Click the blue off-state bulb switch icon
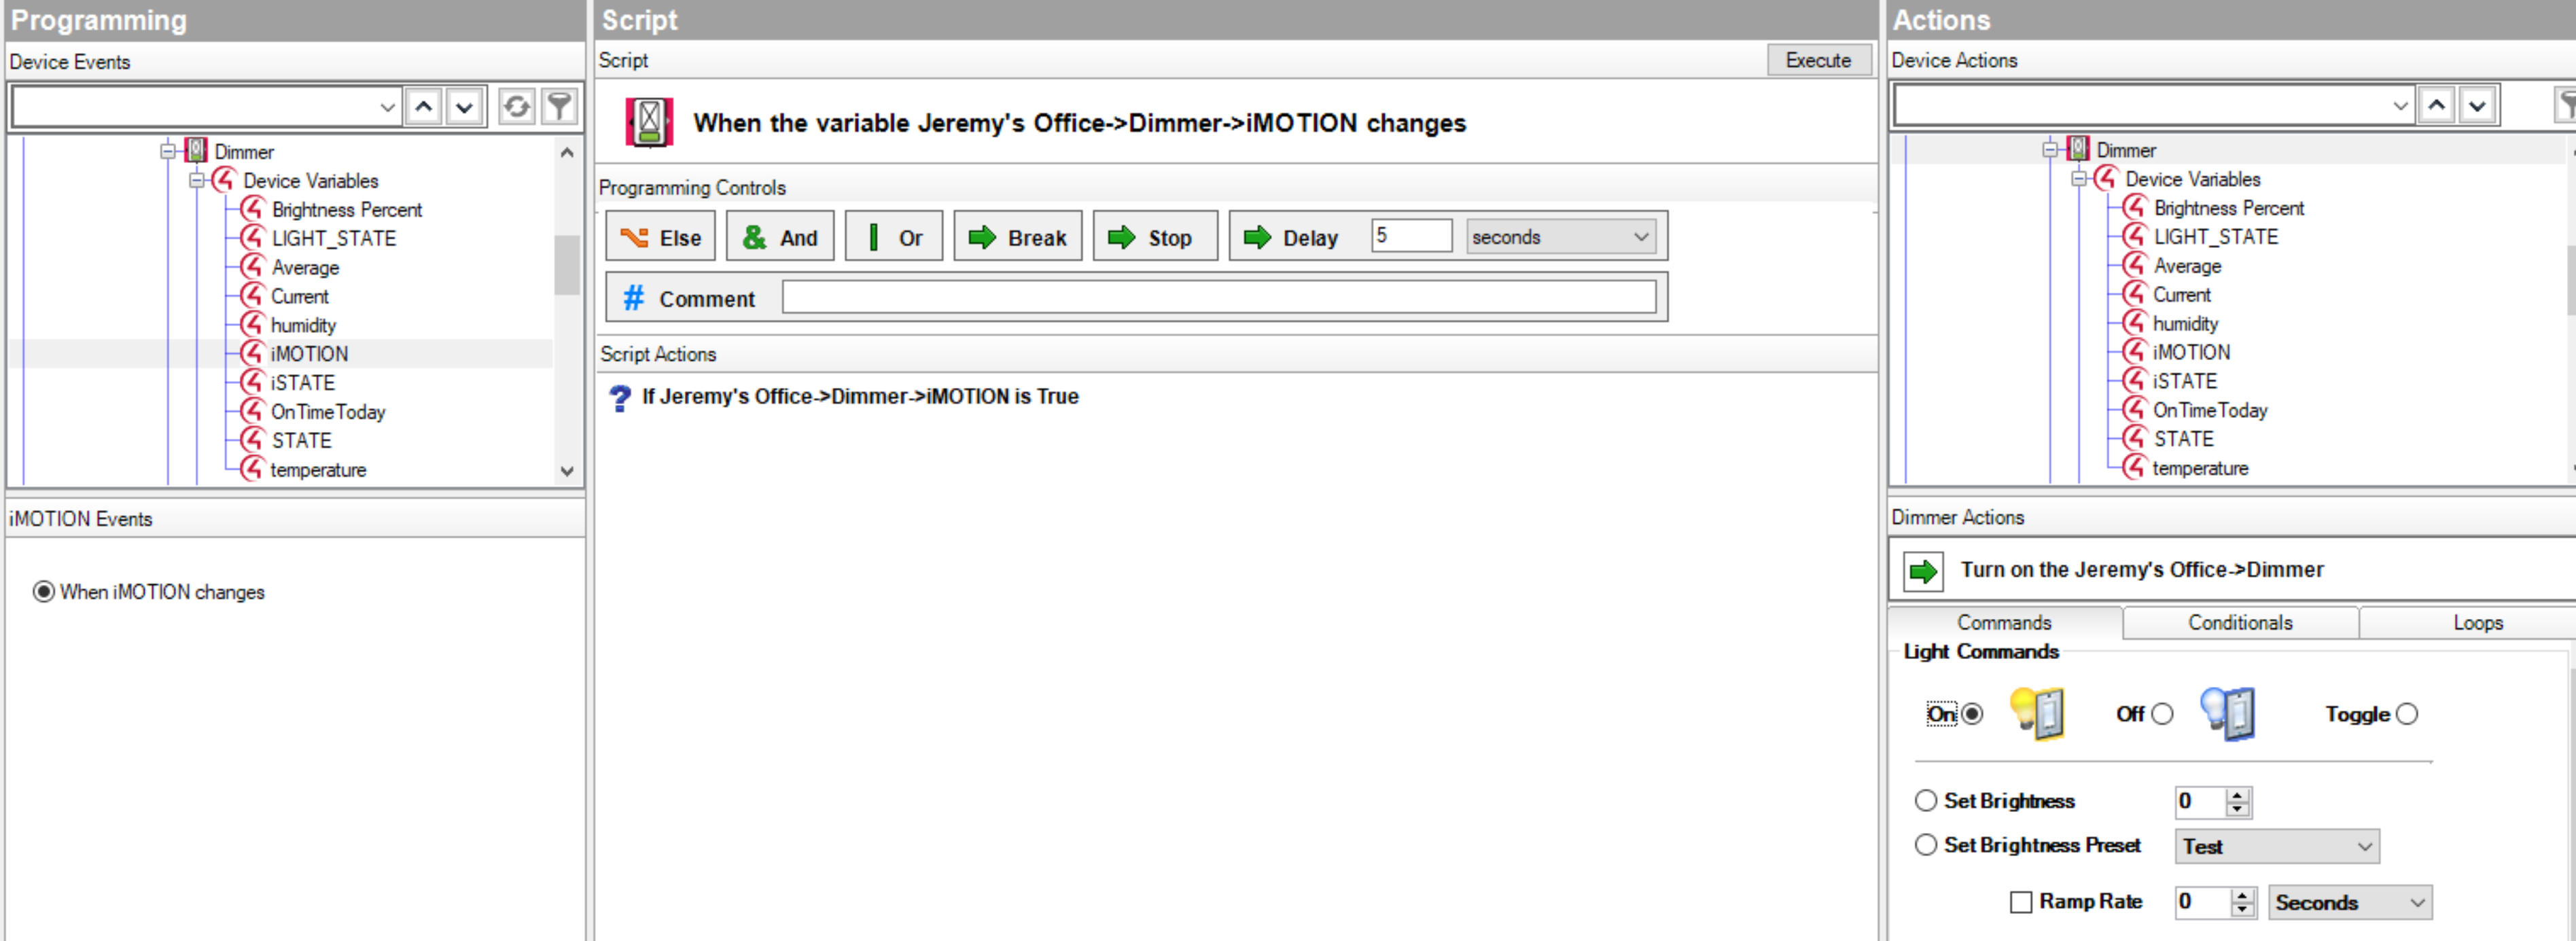This screenshot has width=2576, height=941. pos(2227,713)
